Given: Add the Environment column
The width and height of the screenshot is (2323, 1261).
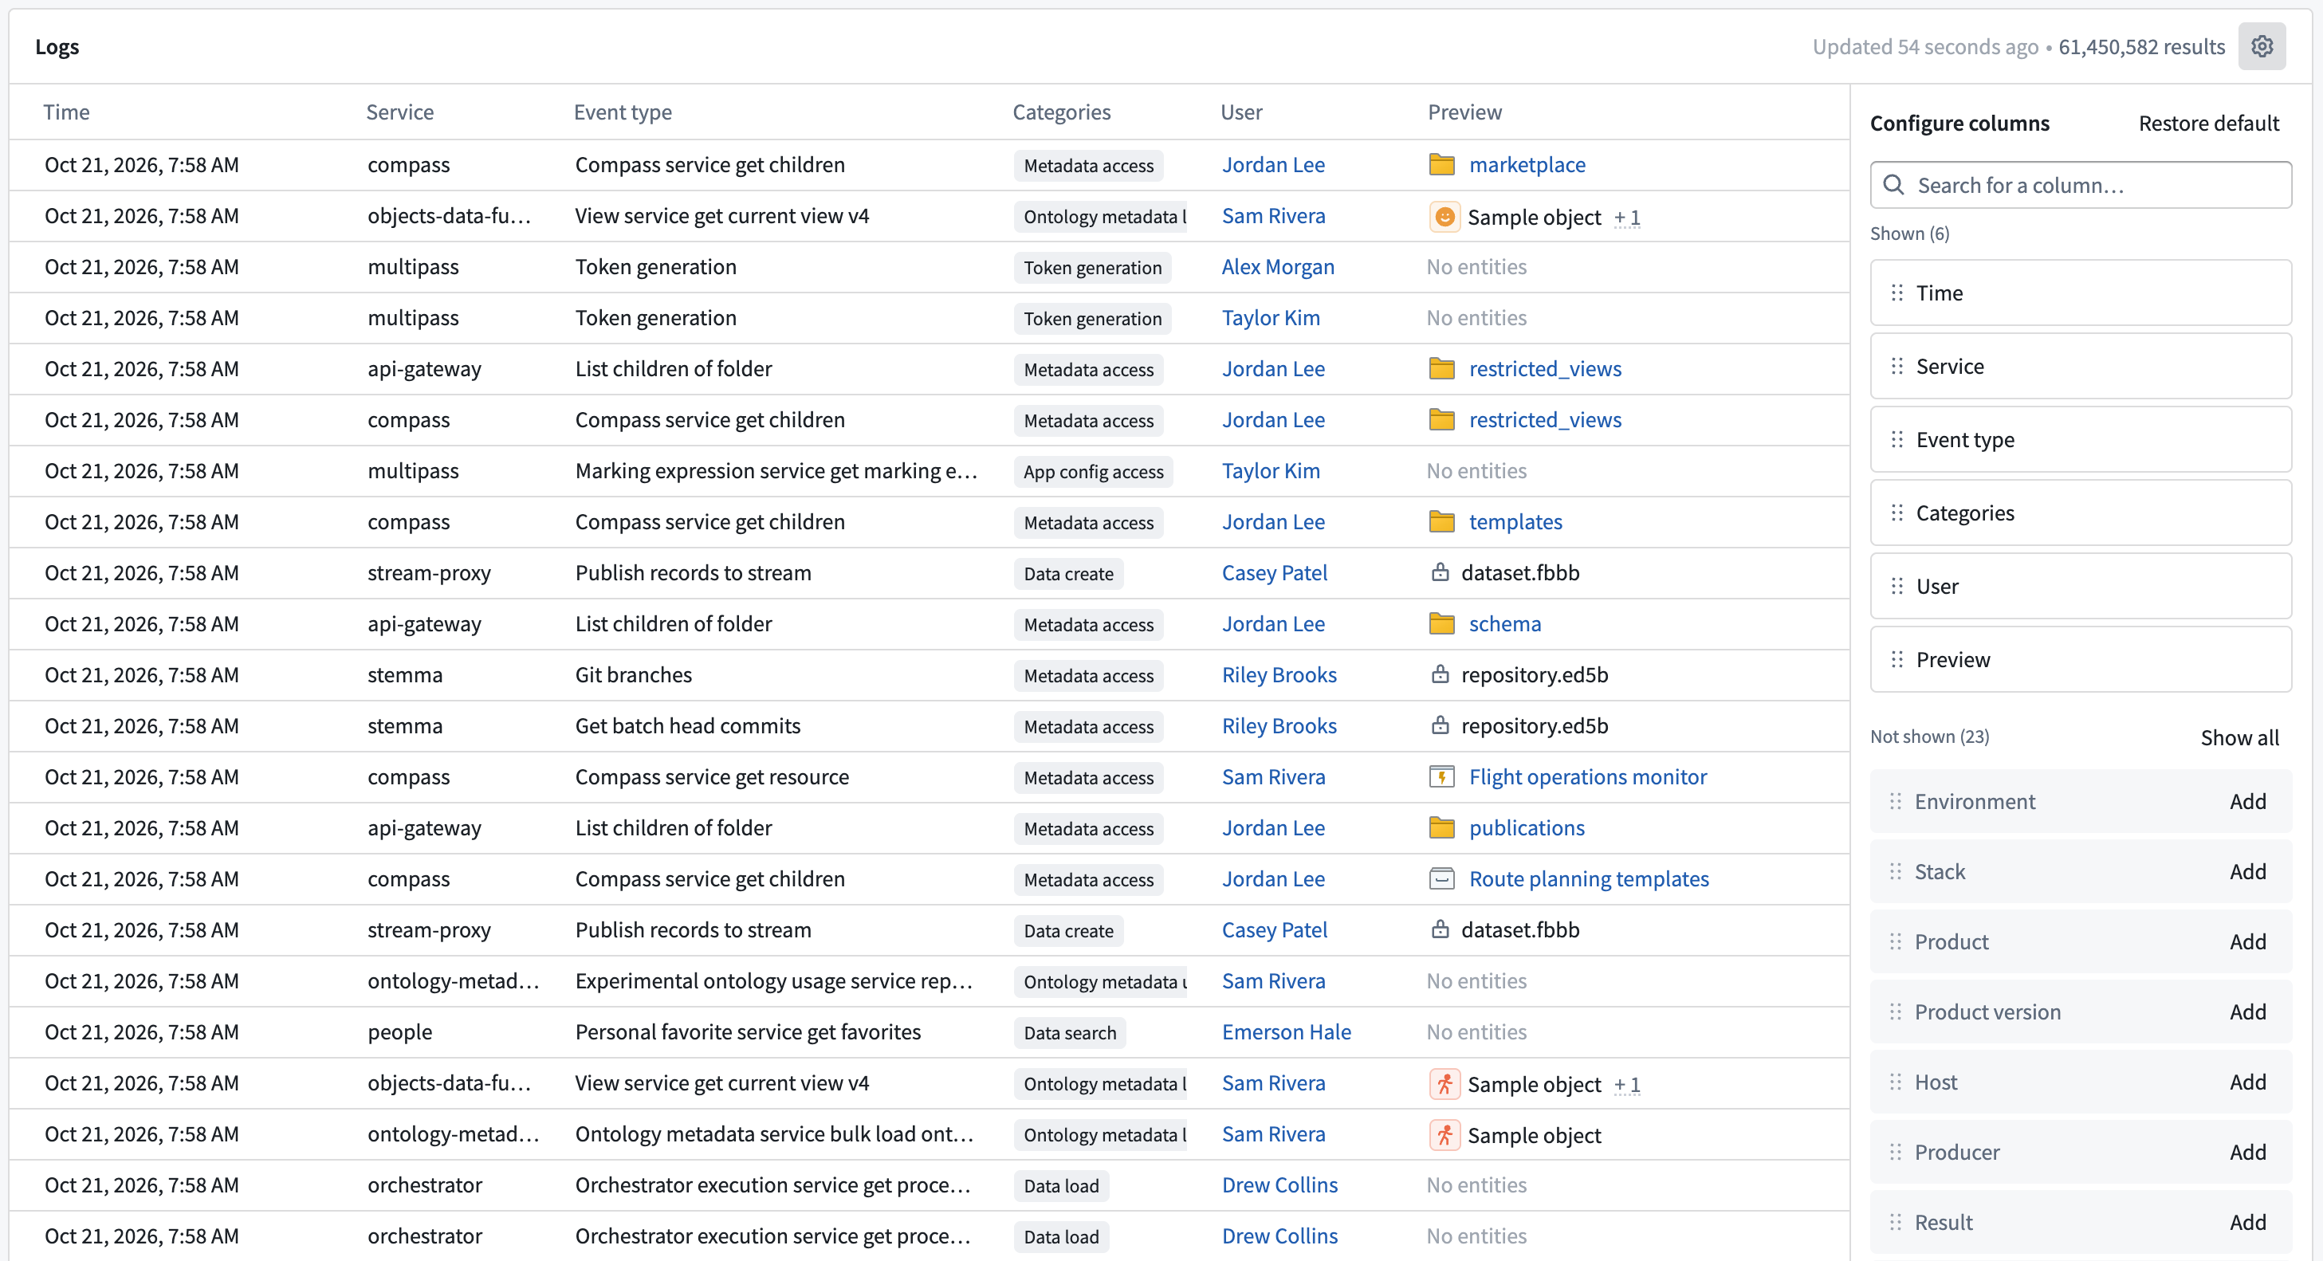Looking at the screenshot, I should click(x=2247, y=801).
